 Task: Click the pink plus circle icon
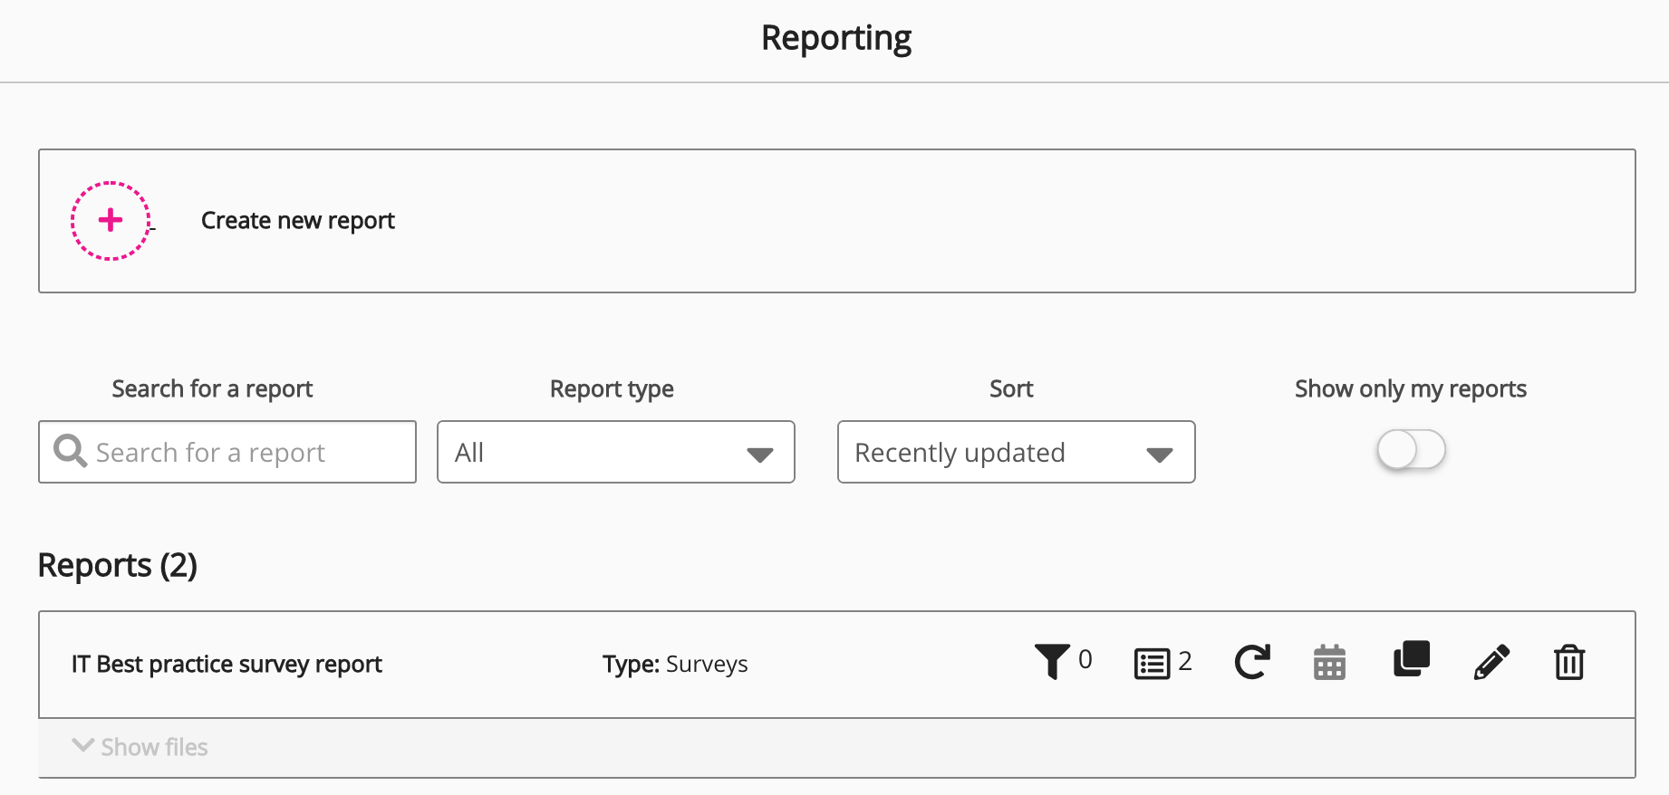pos(111,220)
